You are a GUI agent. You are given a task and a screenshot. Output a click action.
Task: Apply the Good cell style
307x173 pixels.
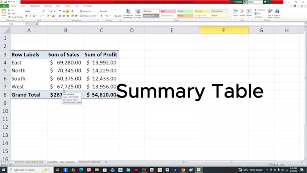pyautogui.click(x=185, y=11)
